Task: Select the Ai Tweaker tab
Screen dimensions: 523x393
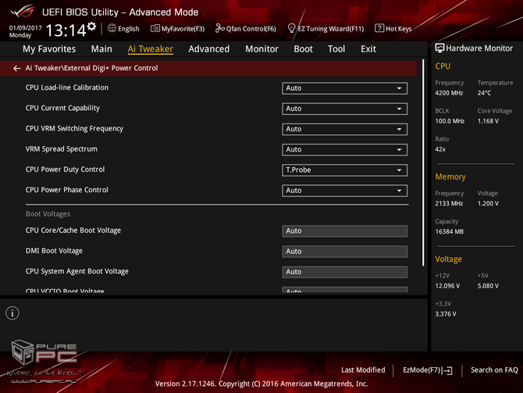Action: [151, 49]
